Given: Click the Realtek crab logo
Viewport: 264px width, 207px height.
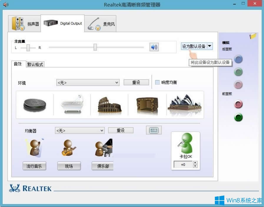Looking at the screenshot, I should [14, 188].
